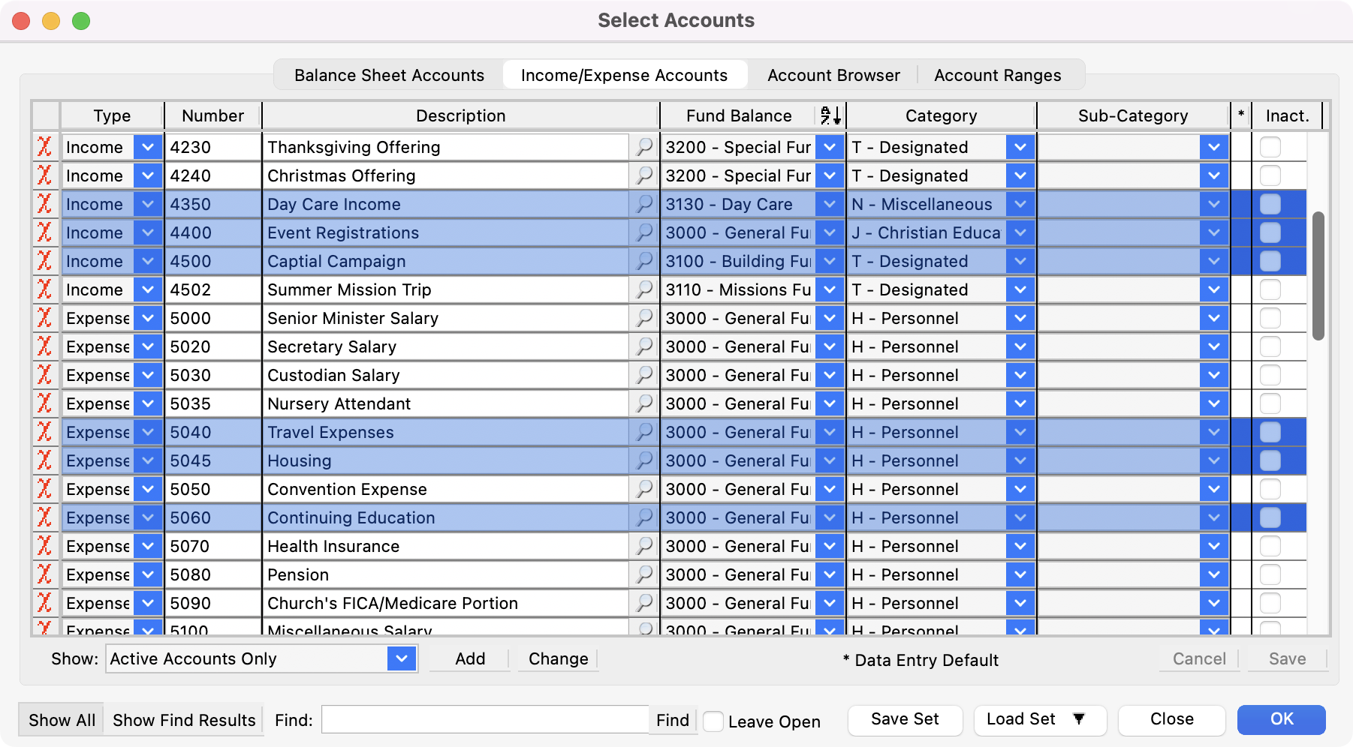Click into the Find text field
Viewport: 1353px width, 747px height.
pyautogui.click(x=484, y=720)
